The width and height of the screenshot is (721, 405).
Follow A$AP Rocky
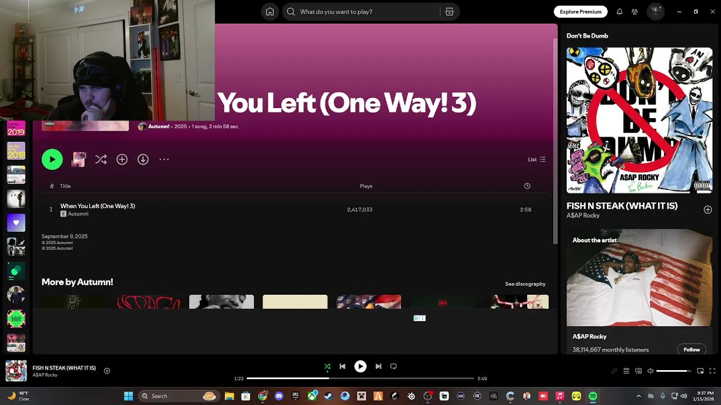point(692,349)
